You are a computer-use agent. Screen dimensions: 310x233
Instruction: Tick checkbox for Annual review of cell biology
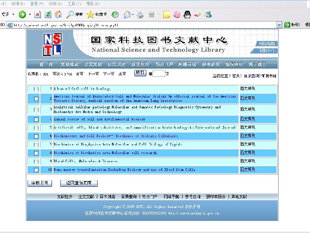click(x=36, y=120)
